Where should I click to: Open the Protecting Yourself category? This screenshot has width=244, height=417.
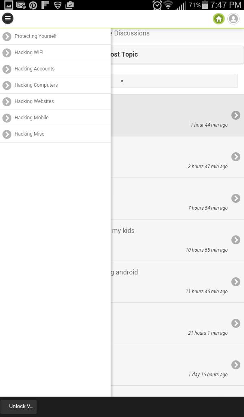coord(36,36)
